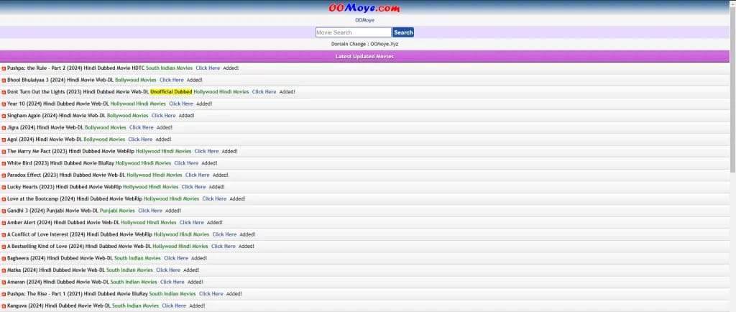Click the orange icon next to Bhool Bhulaiyaa 3
Viewport: 736px width, 312px height.
(x=4, y=81)
